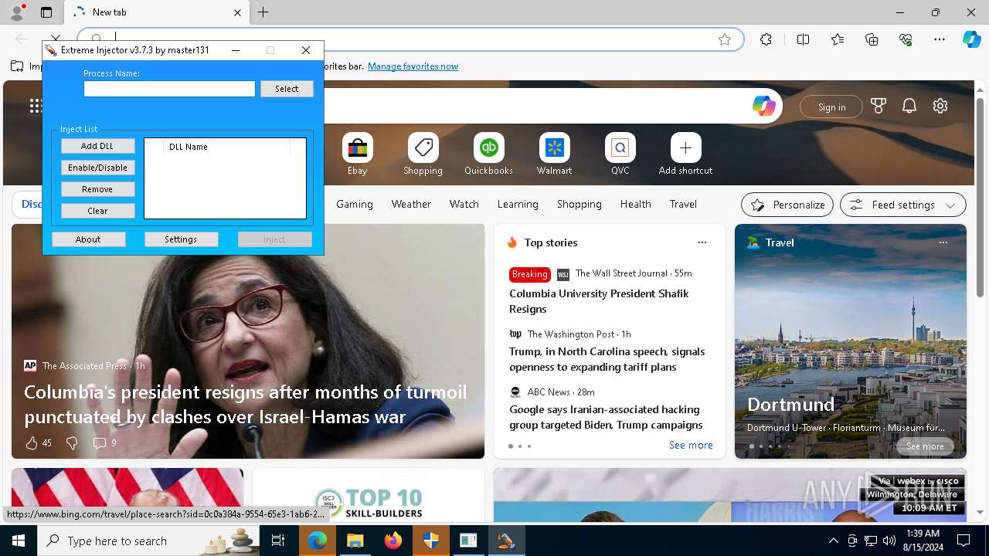Launch Firefox from taskbar
The image size is (989, 556).
393,541
